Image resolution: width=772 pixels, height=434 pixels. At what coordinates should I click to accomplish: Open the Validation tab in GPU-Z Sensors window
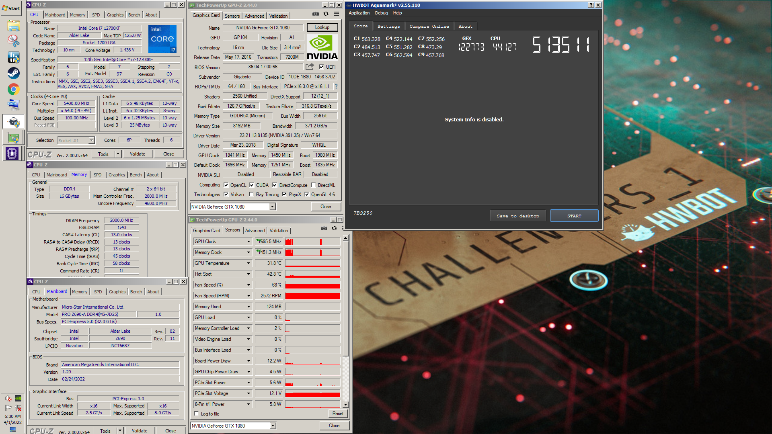279,231
